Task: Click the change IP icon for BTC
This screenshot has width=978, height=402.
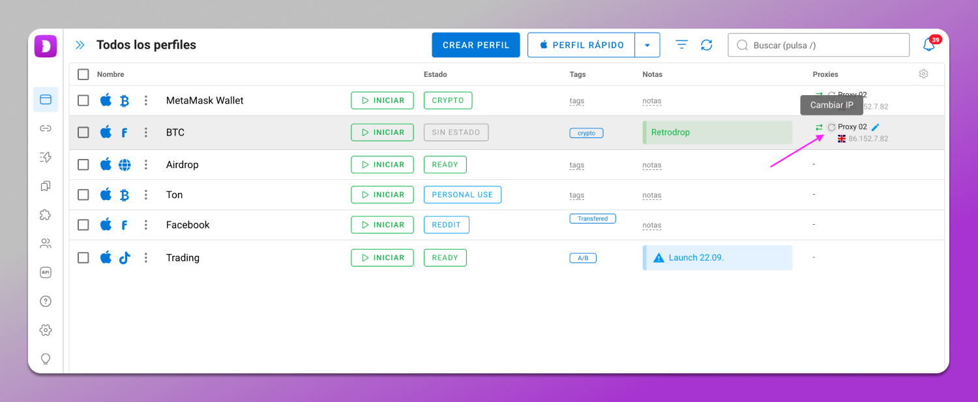Action: (831, 128)
